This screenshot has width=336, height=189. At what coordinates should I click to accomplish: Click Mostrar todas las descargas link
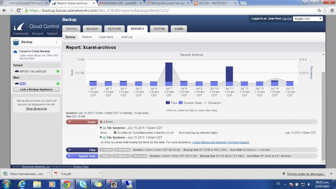point(306,174)
